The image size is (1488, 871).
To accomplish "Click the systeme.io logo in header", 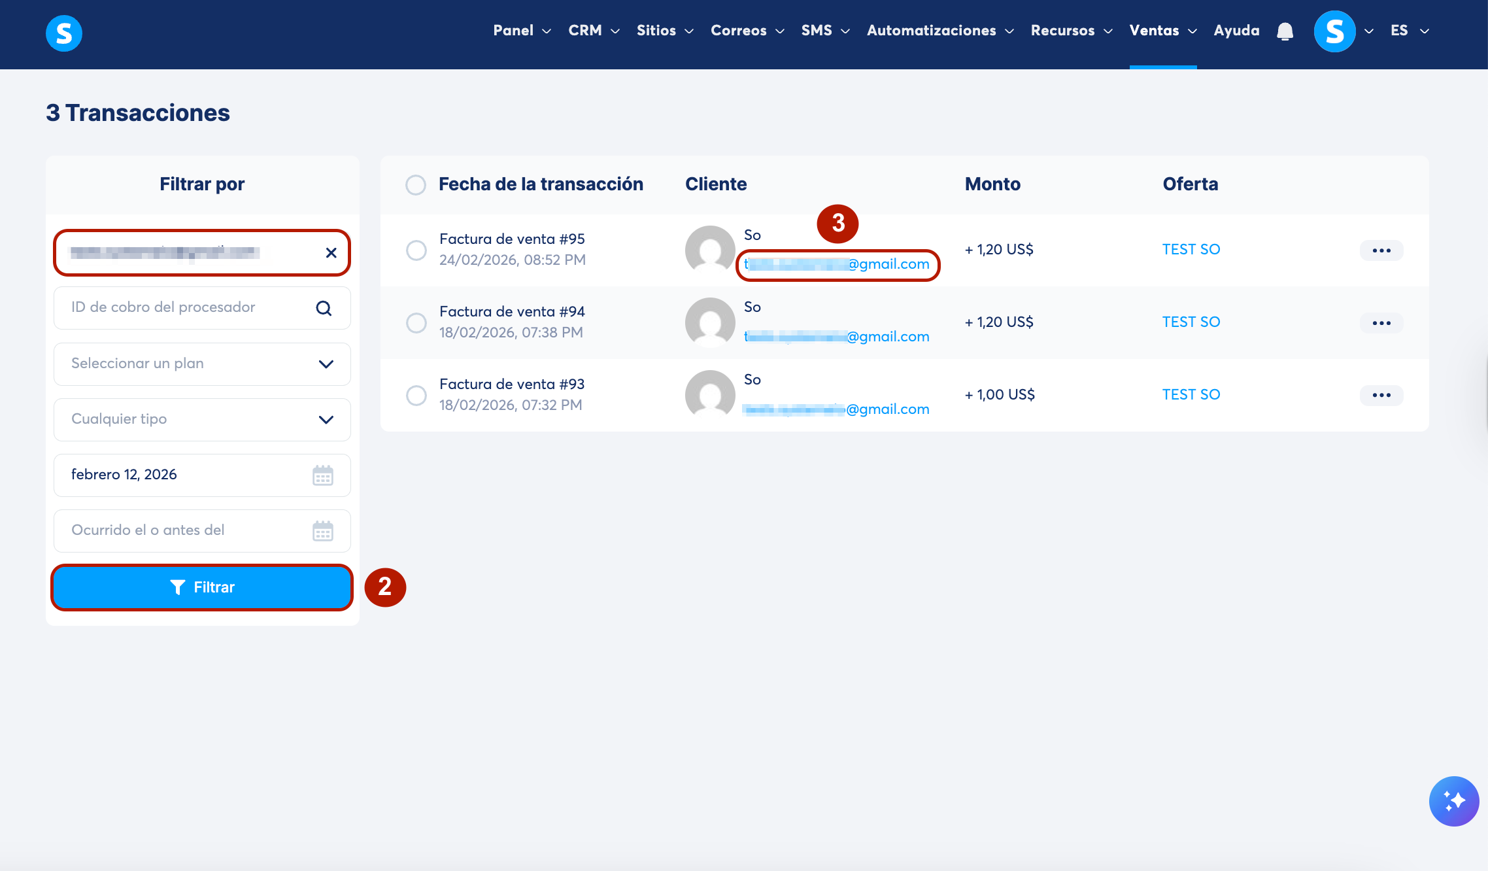I will 64,33.
